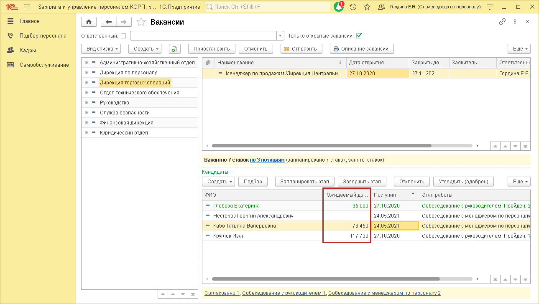Open the history clock icon
This screenshot has height=304, width=539.
(353, 7)
